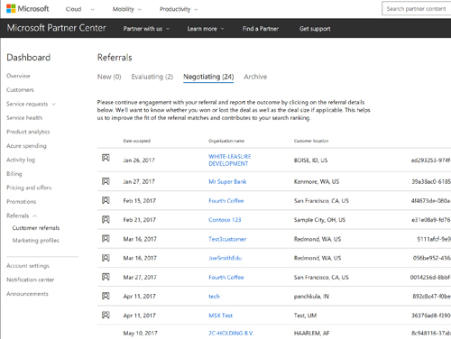
Task: Click referral icon beside Mr Super Bank
Action: (106, 181)
